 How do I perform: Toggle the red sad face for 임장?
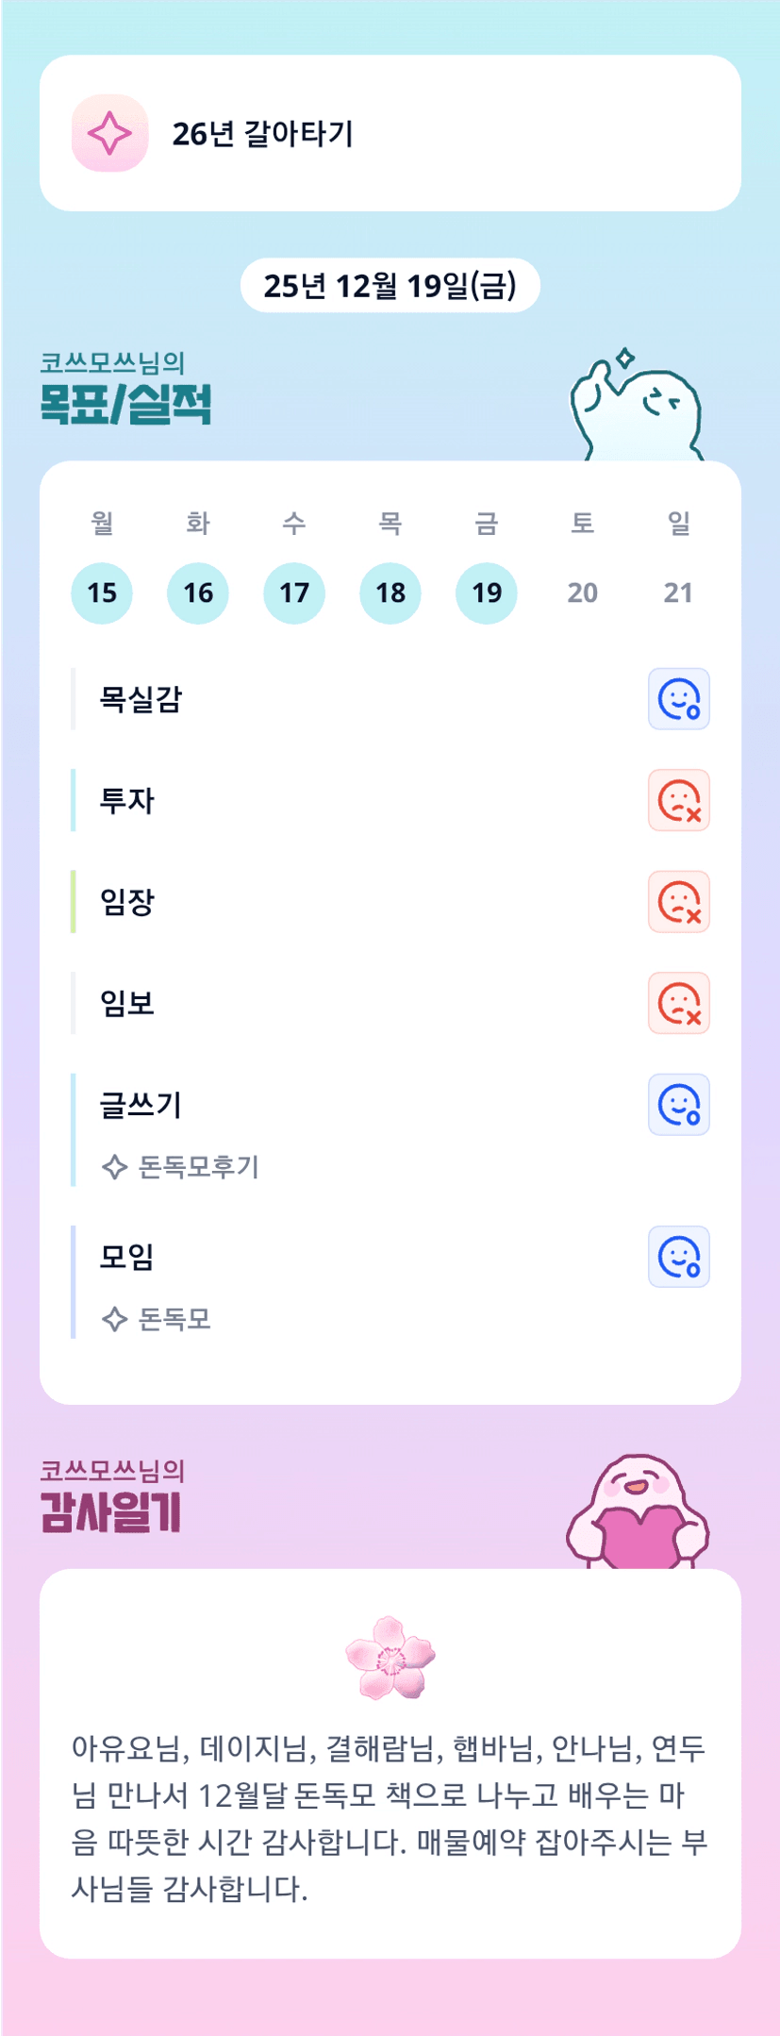pyautogui.click(x=678, y=902)
